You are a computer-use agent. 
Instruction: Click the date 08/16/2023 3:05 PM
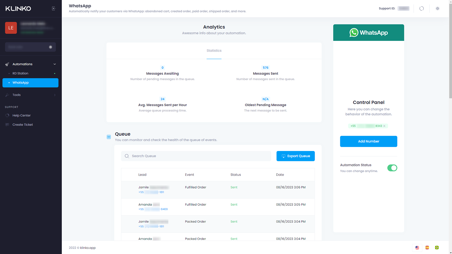pos(291,205)
